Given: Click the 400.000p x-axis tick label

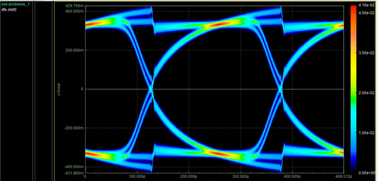Looking at the screenshot, I should coord(292,176).
